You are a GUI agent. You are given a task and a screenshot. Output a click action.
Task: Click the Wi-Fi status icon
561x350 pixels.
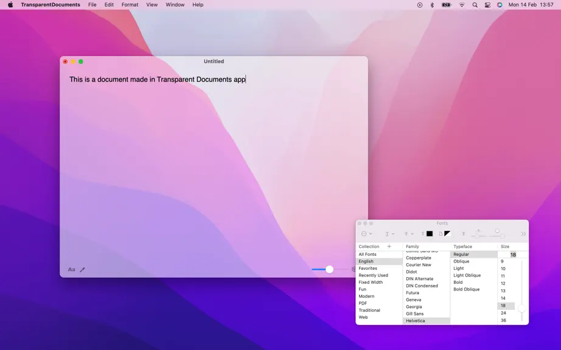(x=462, y=5)
